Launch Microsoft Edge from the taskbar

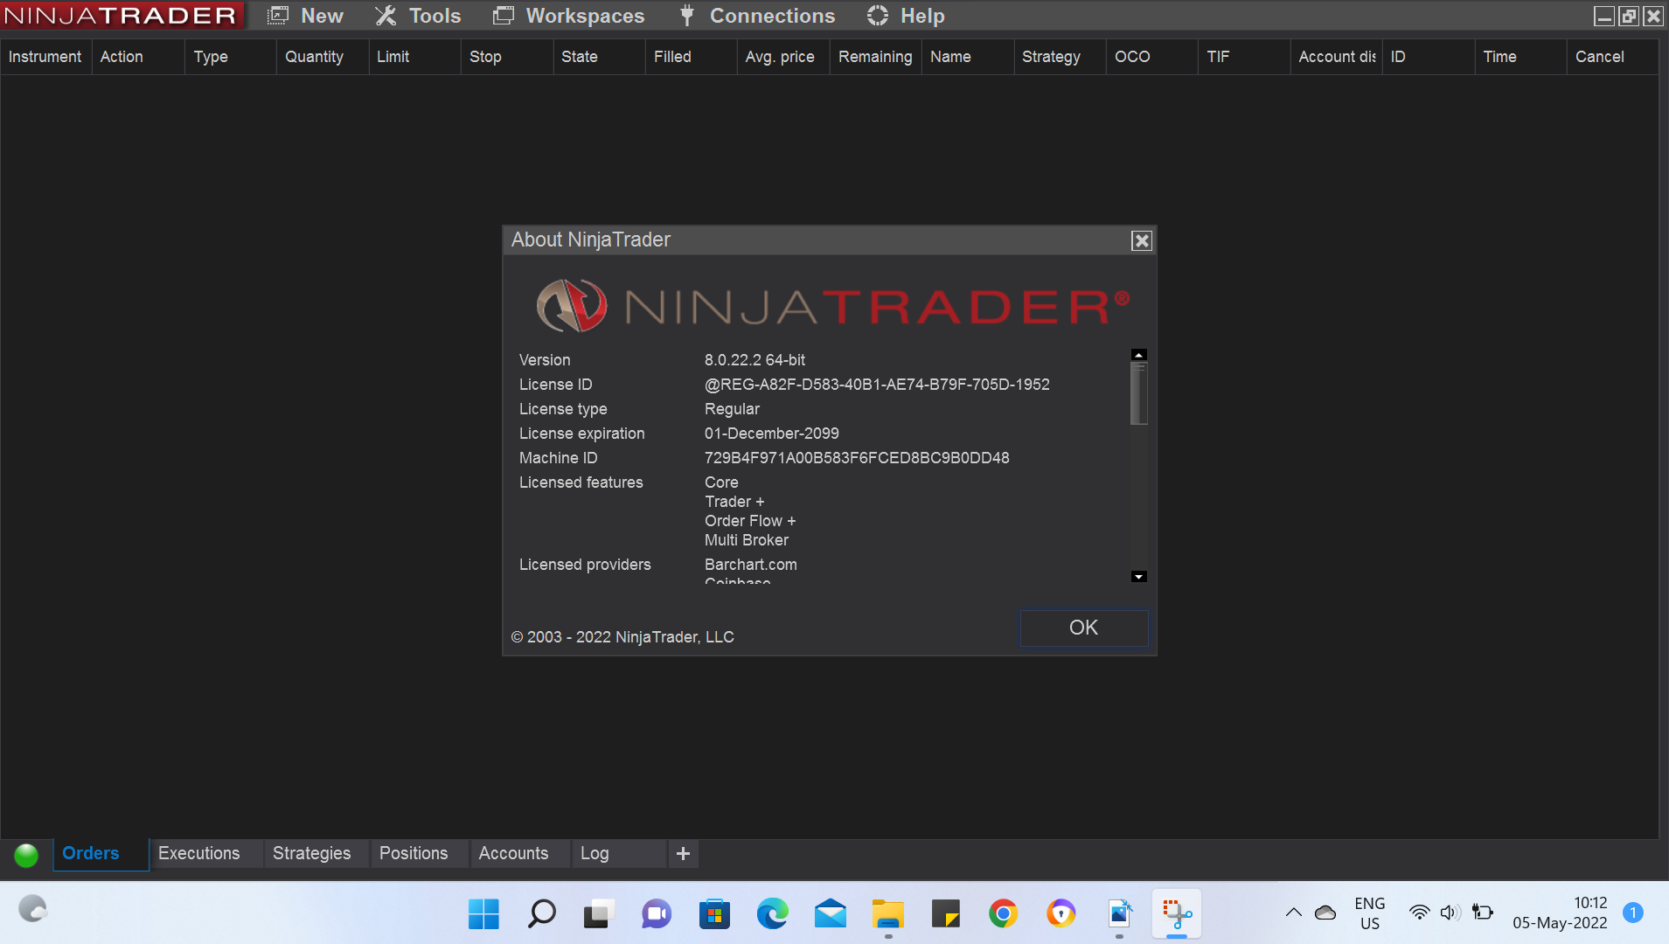[772, 914]
